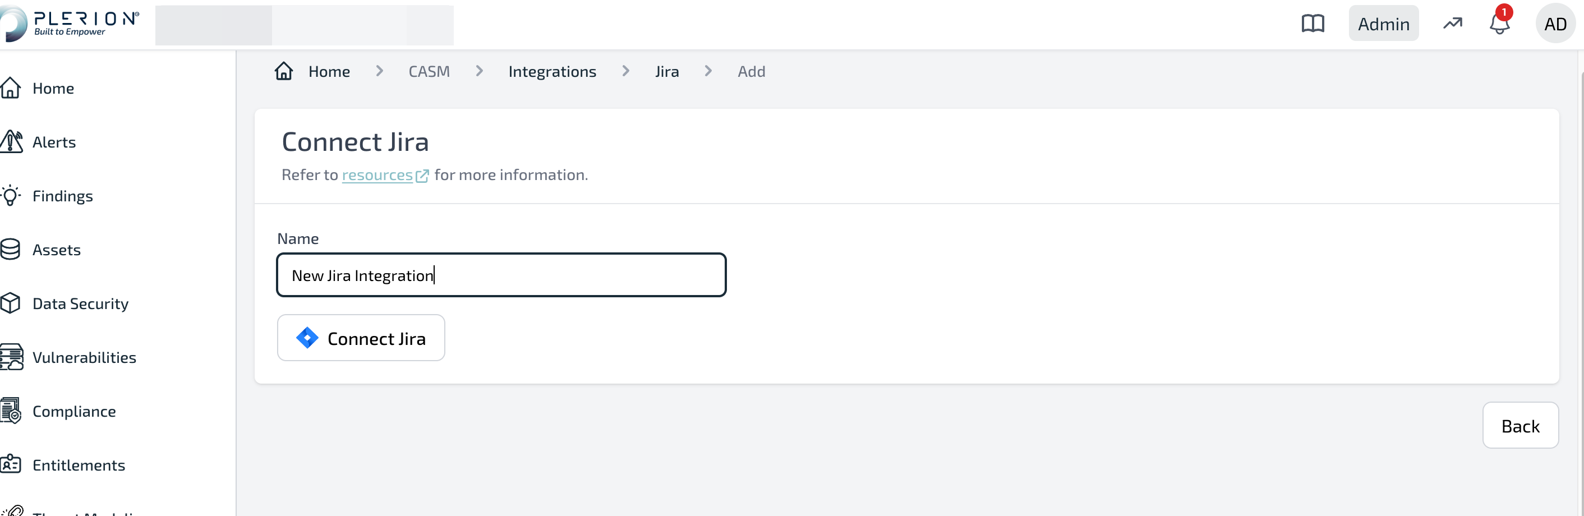Click the AD user avatar
Image resolution: width=1584 pixels, height=516 pixels.
[x=1555, y=24]
